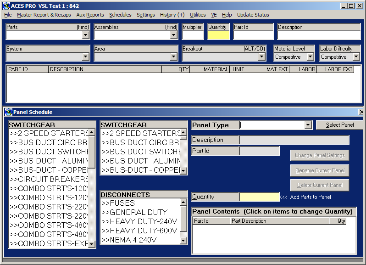
Task: Open the Help menu
Action: coord(227,15)
